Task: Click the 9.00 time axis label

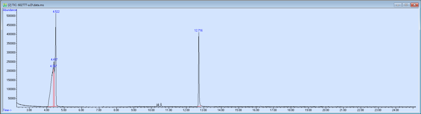Action: (x=134, y=110)
